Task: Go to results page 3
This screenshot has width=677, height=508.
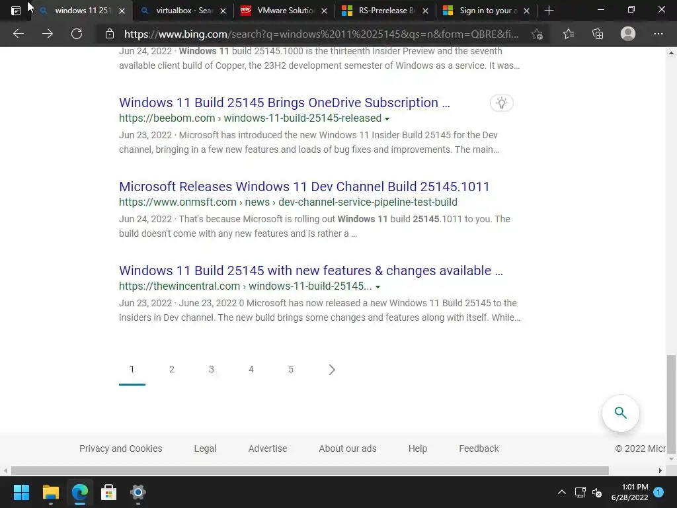Action: 211,369
